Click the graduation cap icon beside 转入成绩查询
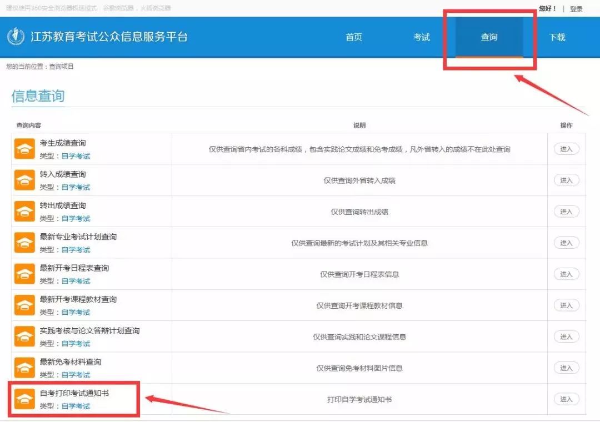The image size is (600, 422). (x=24, y=180)
